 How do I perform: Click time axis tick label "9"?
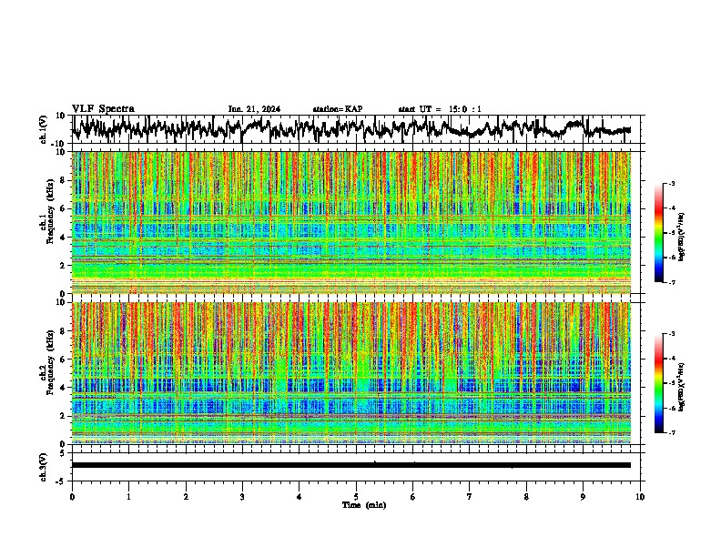[583, 497]
